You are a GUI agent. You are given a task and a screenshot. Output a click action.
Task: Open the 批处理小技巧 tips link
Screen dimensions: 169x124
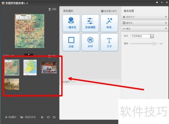coord(109,11)
